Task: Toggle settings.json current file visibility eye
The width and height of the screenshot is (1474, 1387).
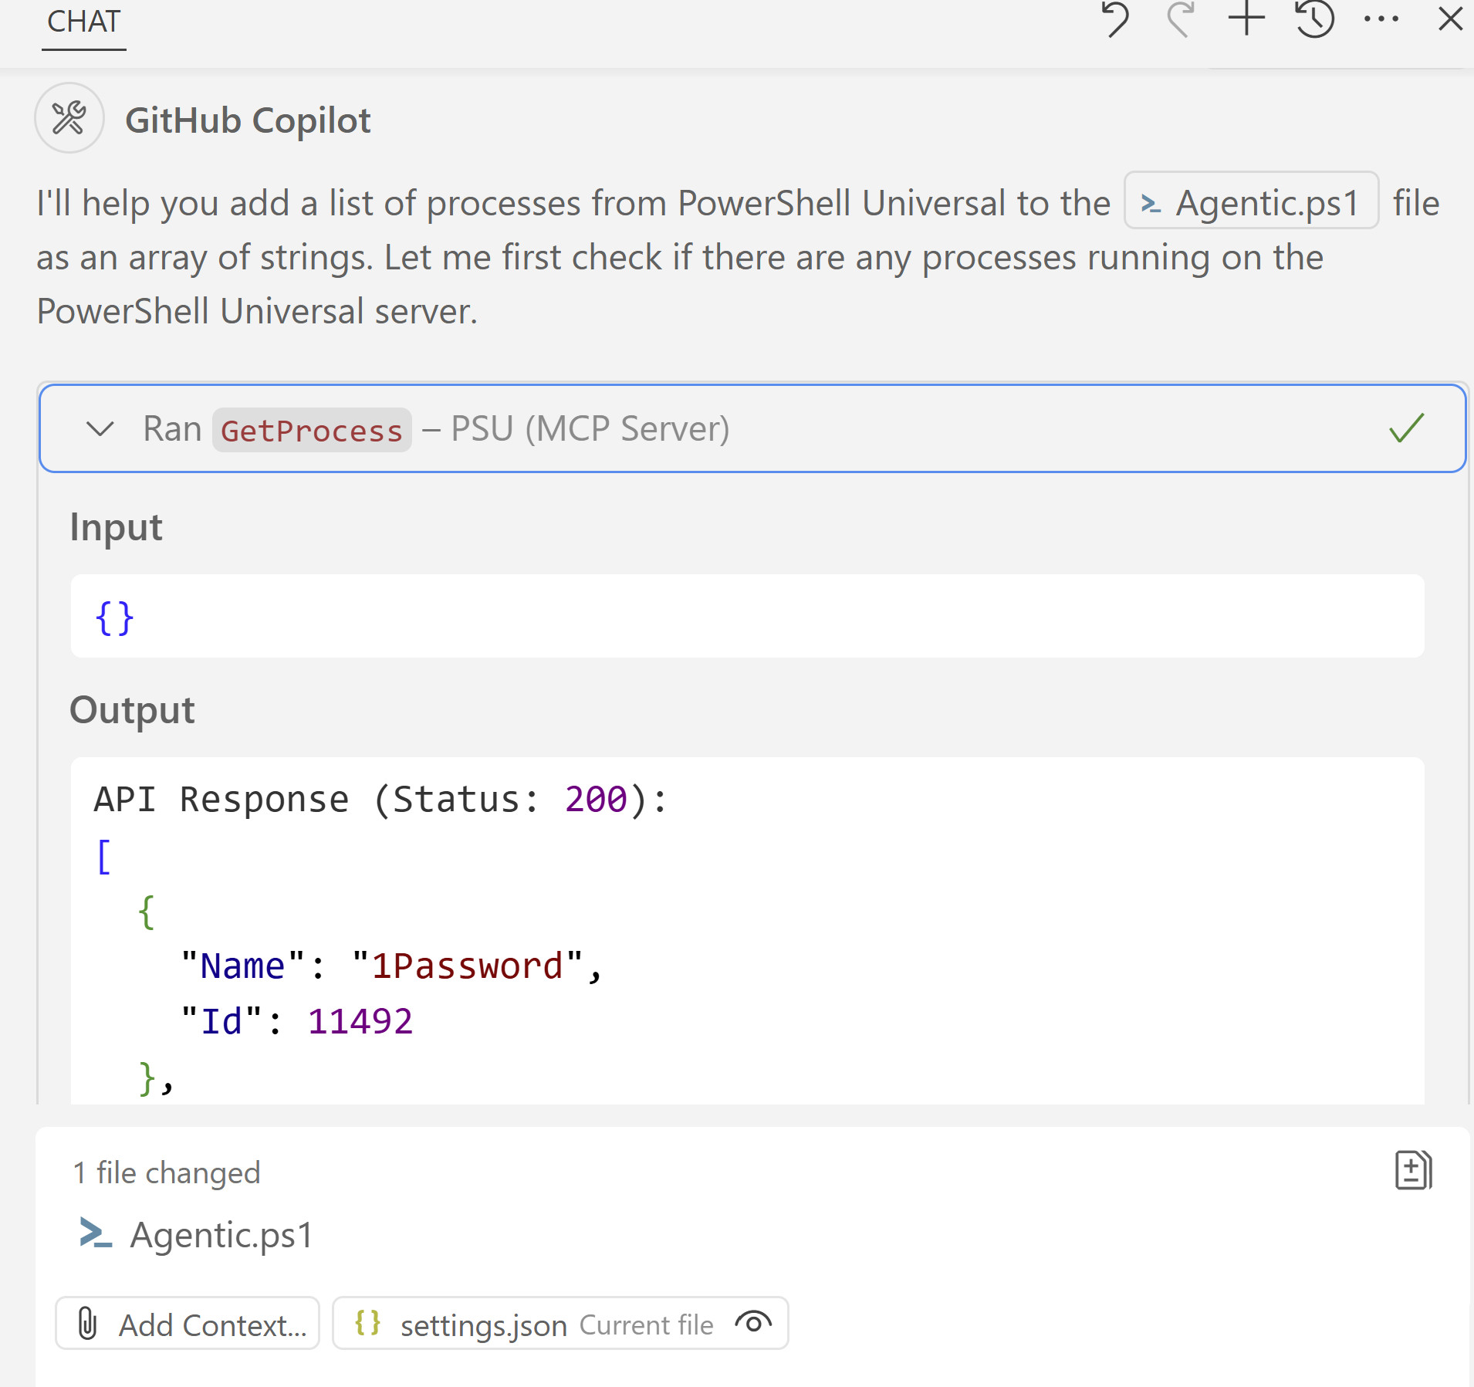Action: 753,1323
